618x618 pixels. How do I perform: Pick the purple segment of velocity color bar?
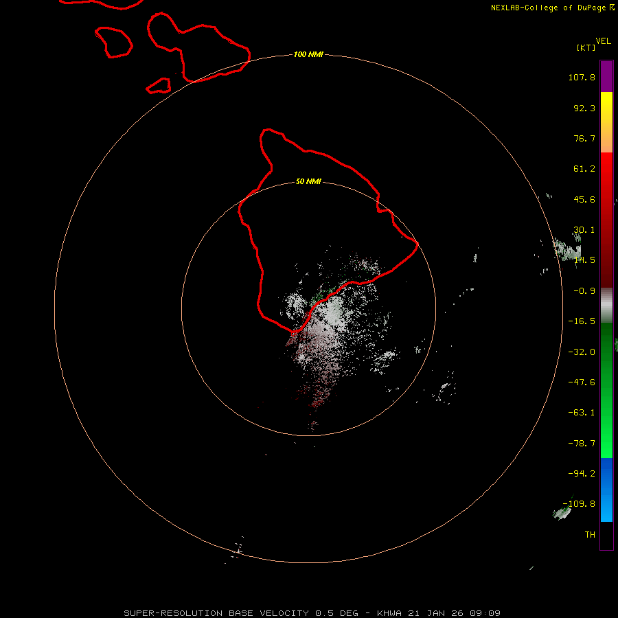pos(606,77)
